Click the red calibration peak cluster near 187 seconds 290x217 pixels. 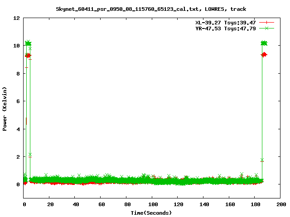pyautogui.click(x=264, y=55)
